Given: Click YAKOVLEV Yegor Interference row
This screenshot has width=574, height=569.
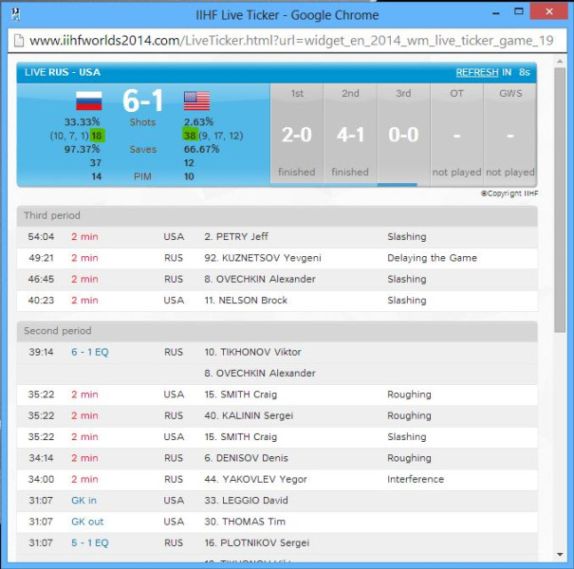Looking at the screenshot, I should pos(277,479).
